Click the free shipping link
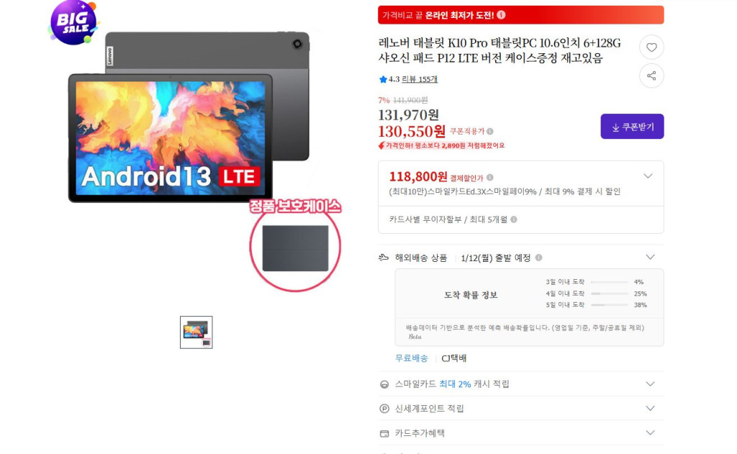This screenshot has width=737, height=454. [x=411, y=358]
